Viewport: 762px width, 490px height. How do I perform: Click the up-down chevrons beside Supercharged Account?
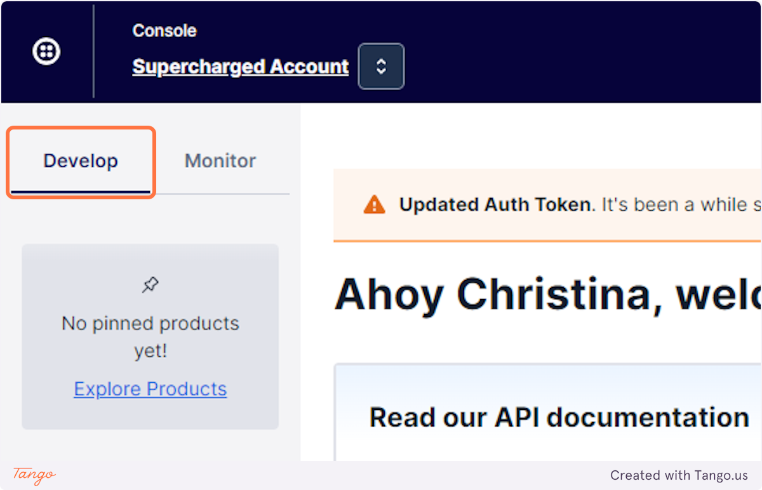[381, 66]
